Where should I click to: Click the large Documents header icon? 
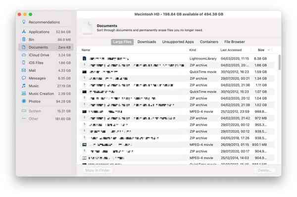coord(87,28)
